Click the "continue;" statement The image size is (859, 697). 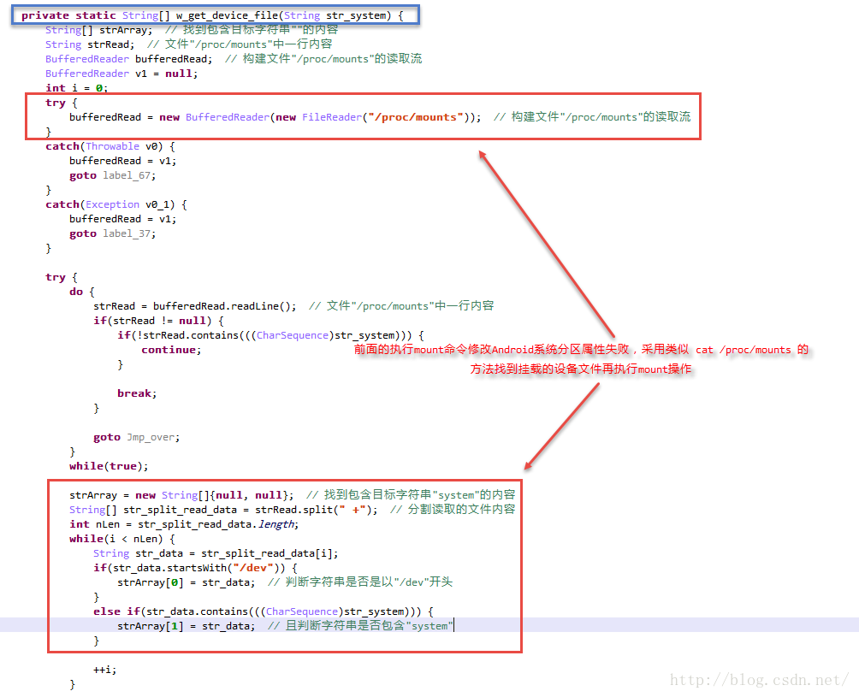pyautogui.click(x=171, y=350)
